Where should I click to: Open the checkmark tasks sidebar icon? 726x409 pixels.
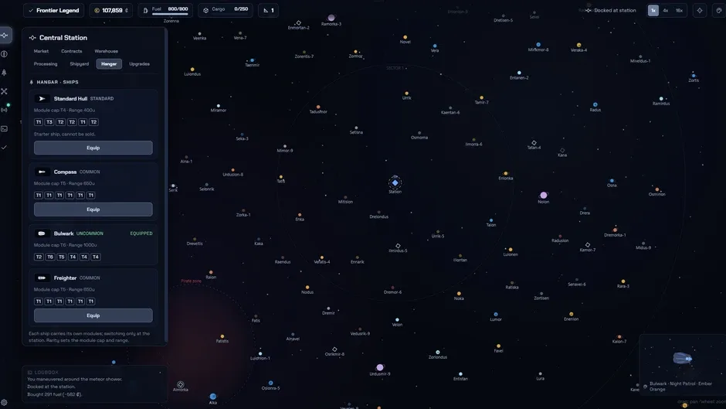tap(4, 147)
